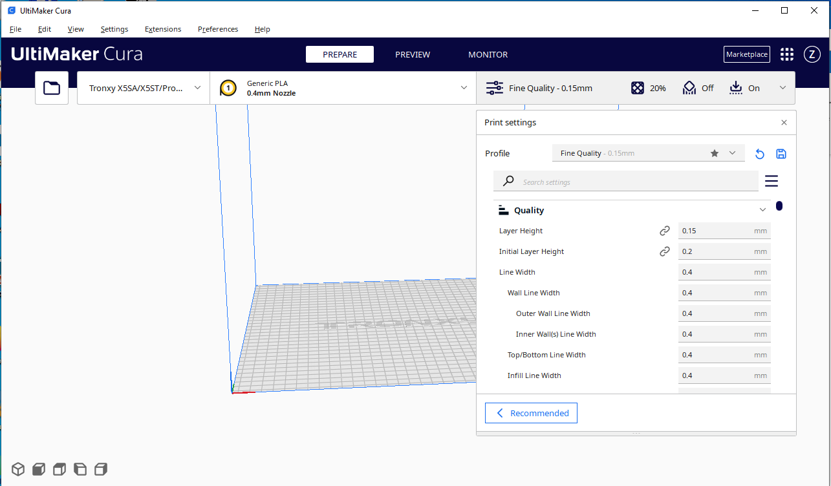Open the settings visibility hamburger menu

click(x=771, y=181)
